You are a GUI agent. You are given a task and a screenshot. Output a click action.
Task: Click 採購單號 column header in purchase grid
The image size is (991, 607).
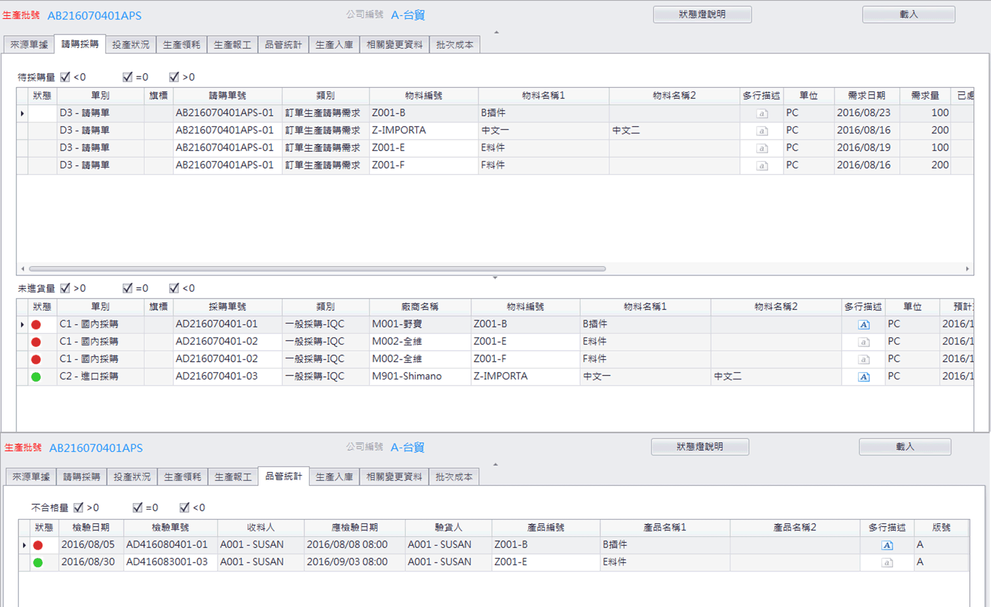click(227, 307)
